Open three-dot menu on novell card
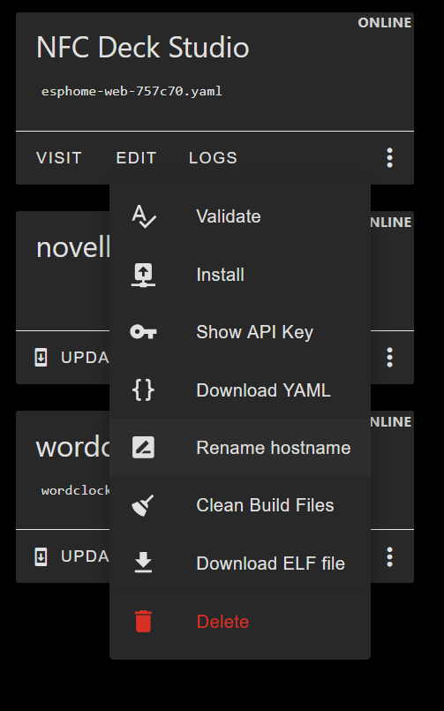 389,358
